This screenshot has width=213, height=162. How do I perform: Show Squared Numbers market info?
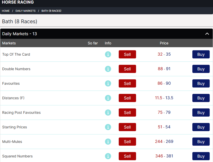(x=108, y=156)
